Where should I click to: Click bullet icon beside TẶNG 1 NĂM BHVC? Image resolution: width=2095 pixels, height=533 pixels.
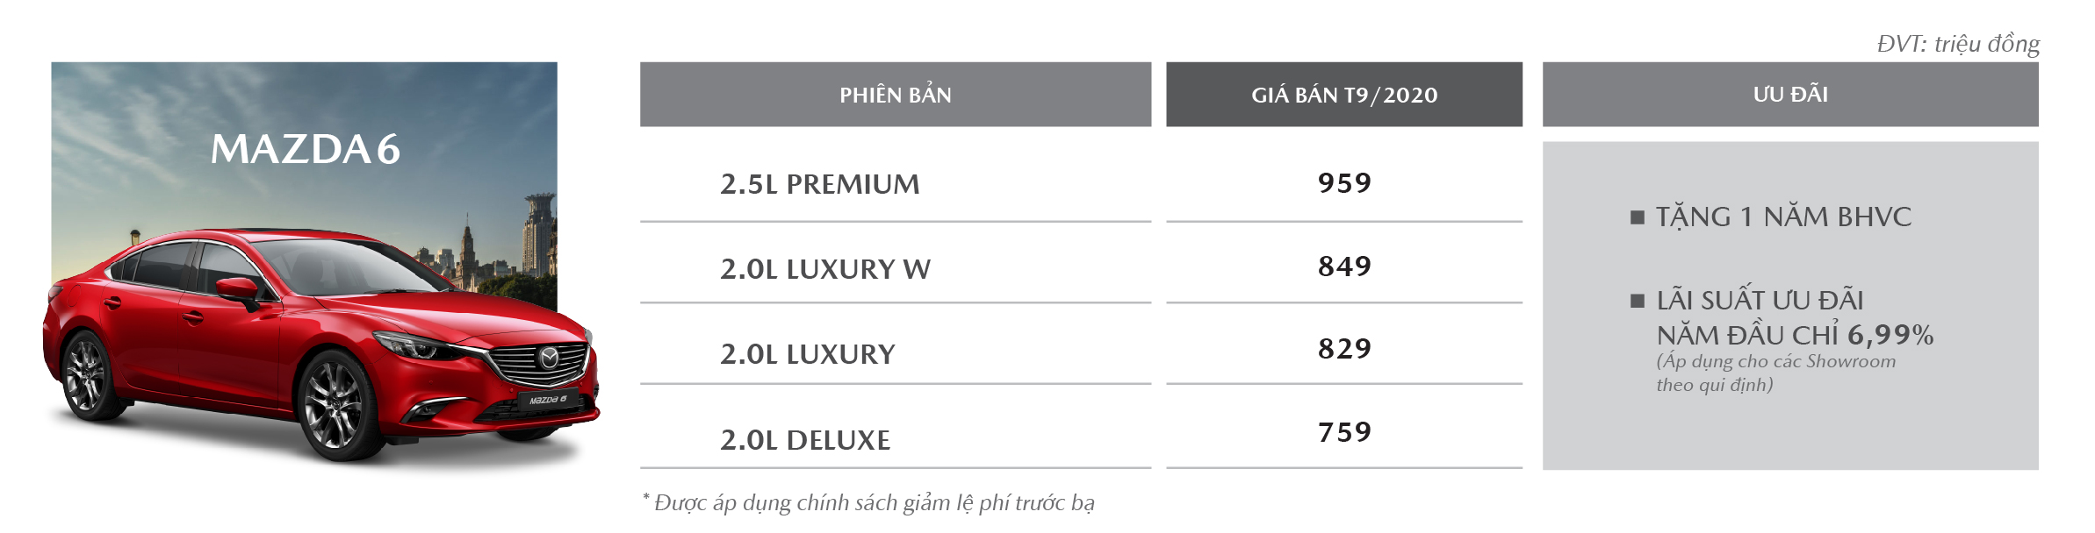coord(1637,217)
